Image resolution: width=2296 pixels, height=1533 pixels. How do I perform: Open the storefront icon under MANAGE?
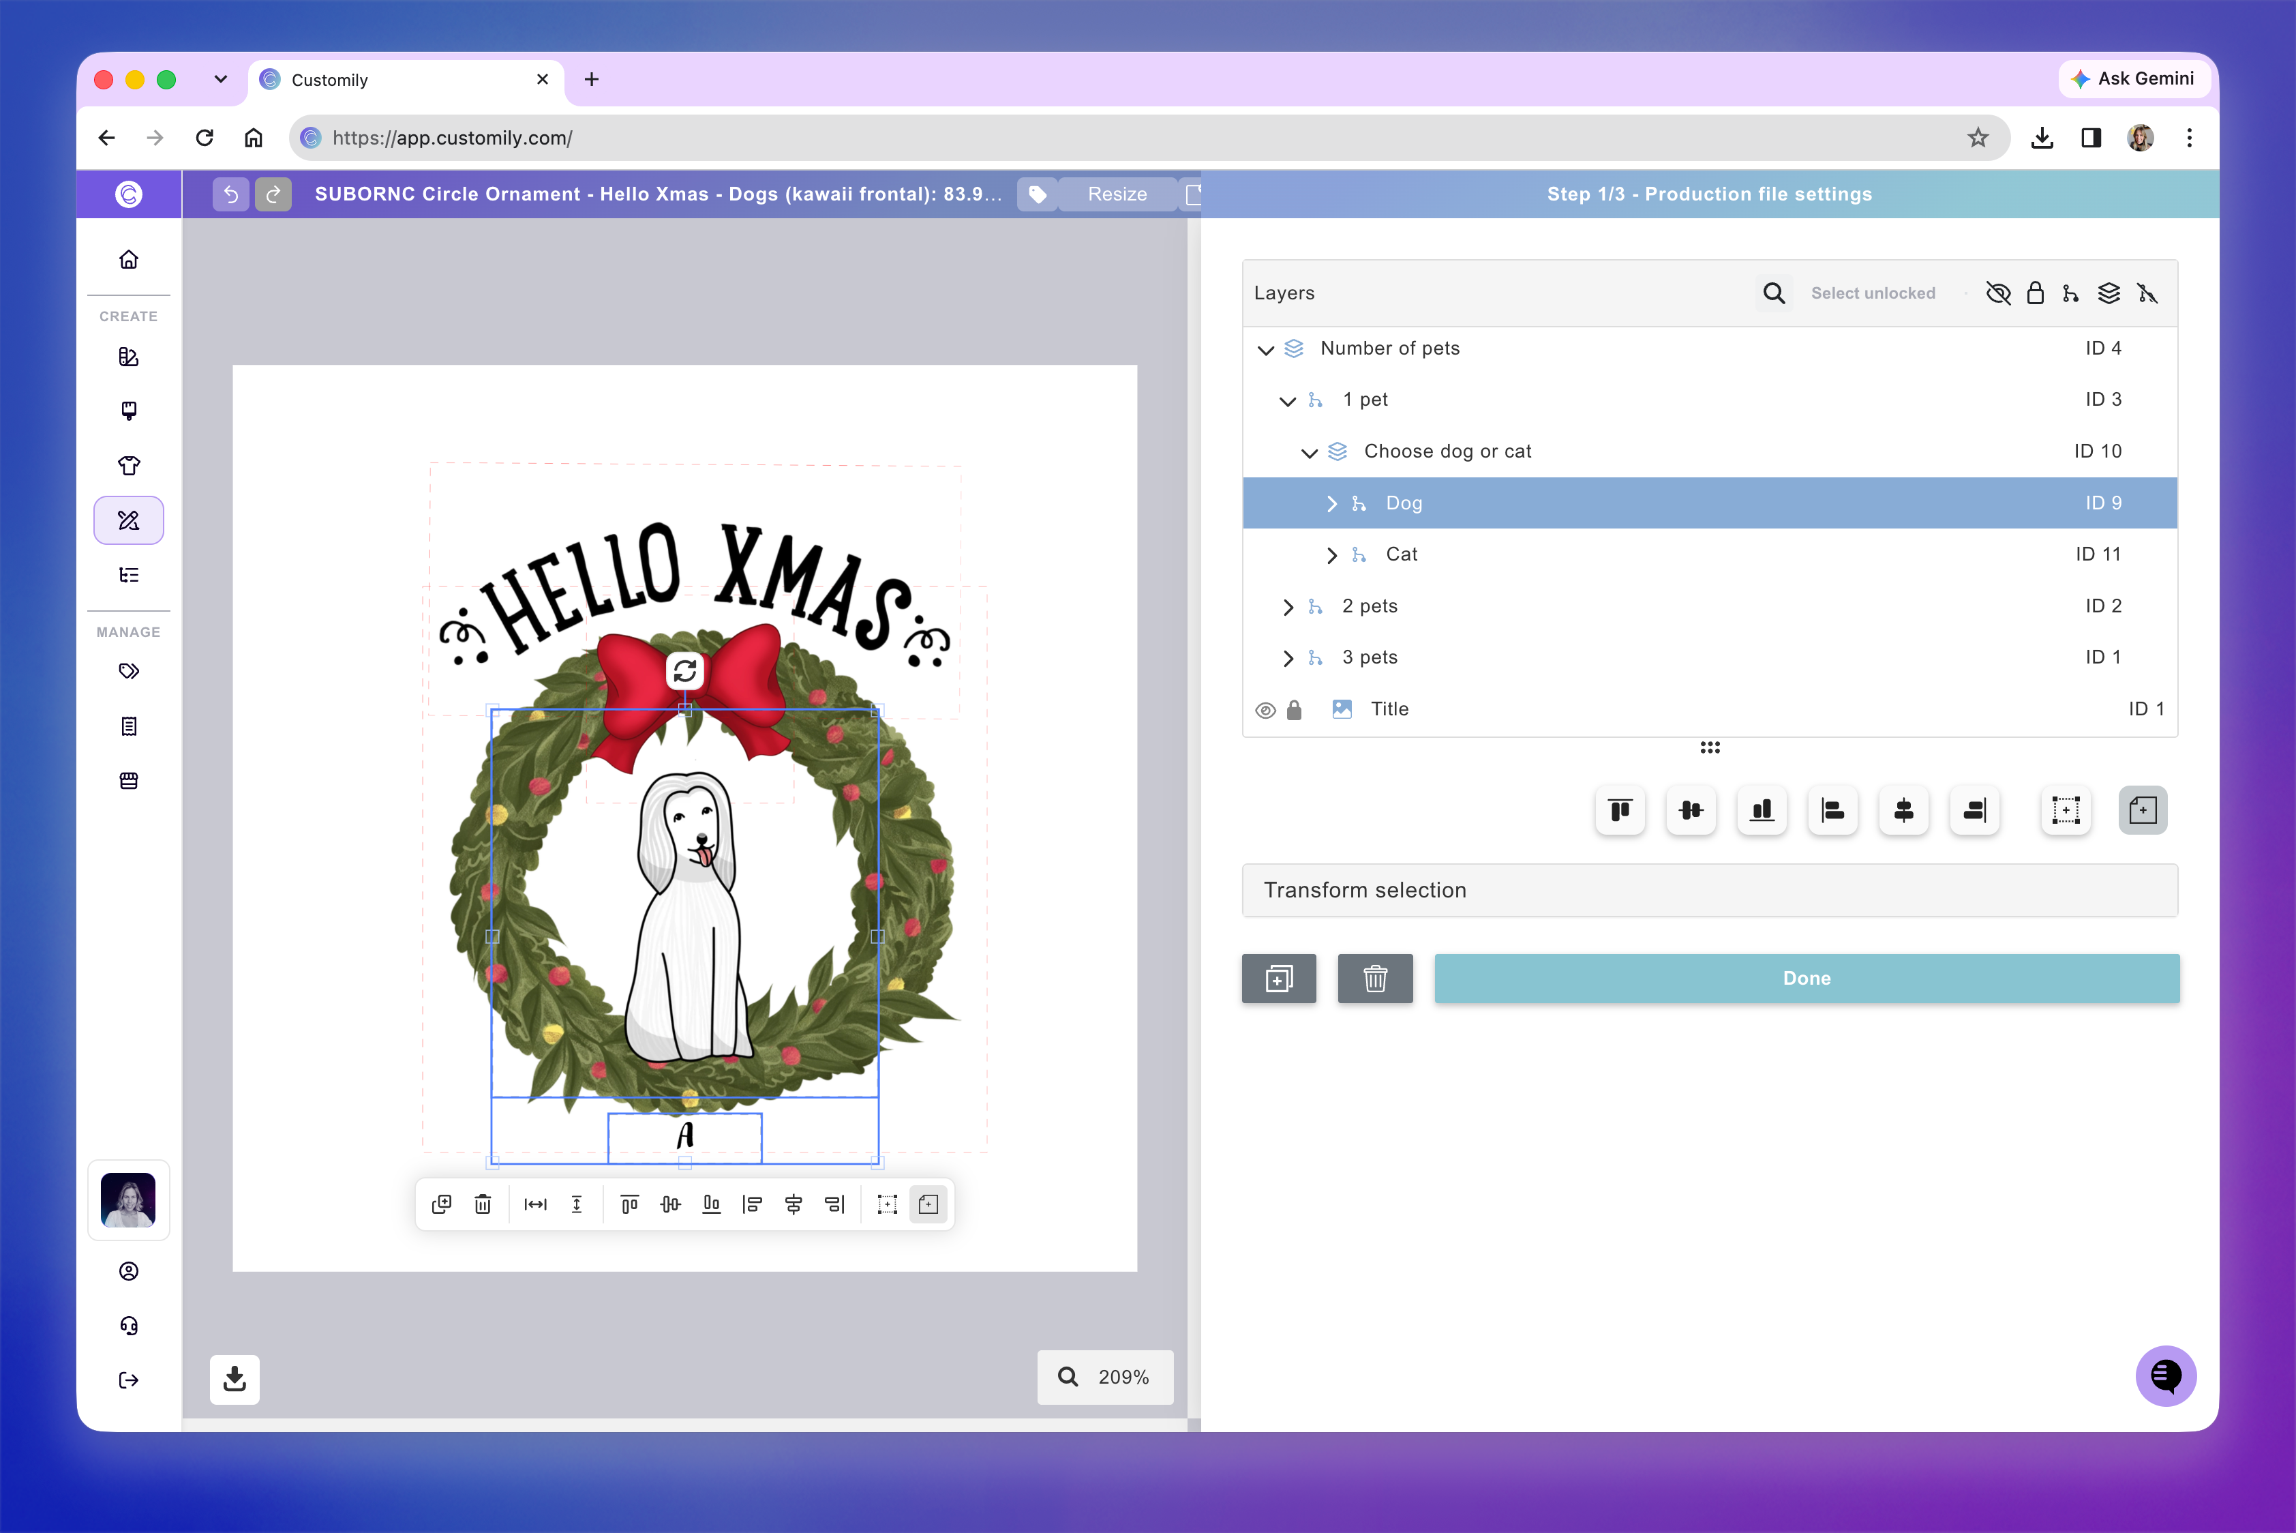coord(129,780)
